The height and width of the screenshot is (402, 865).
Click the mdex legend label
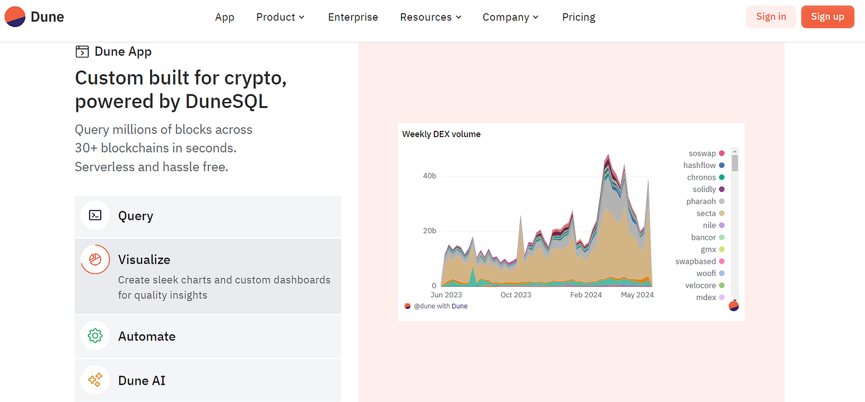706,298
